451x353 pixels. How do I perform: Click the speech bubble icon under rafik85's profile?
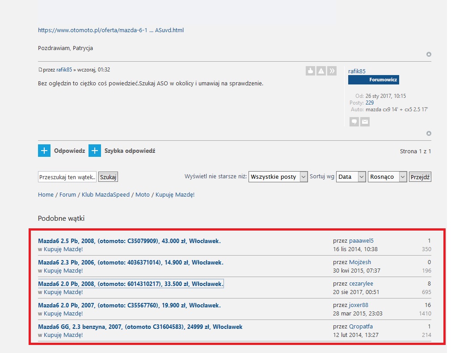coord(354,122)
